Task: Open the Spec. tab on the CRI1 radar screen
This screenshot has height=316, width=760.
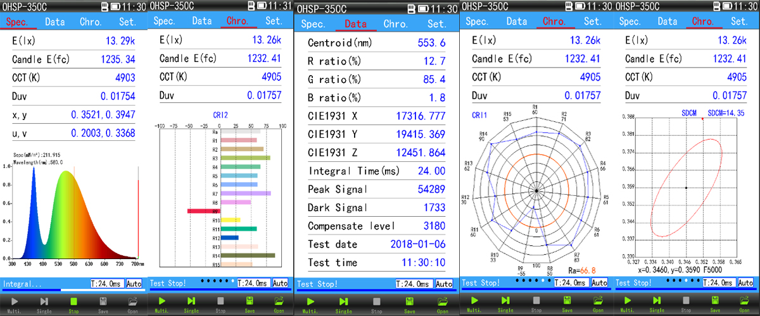Action: [479, 21]
